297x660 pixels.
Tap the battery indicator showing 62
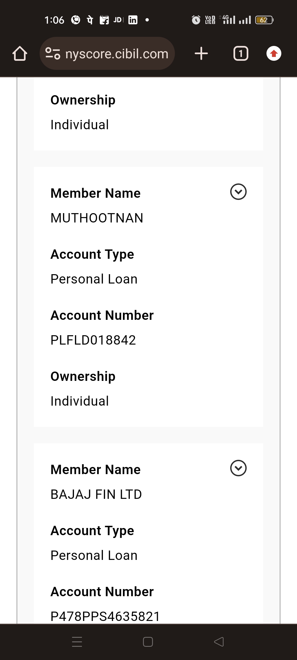pyautogui.click(x=264, y=20)
